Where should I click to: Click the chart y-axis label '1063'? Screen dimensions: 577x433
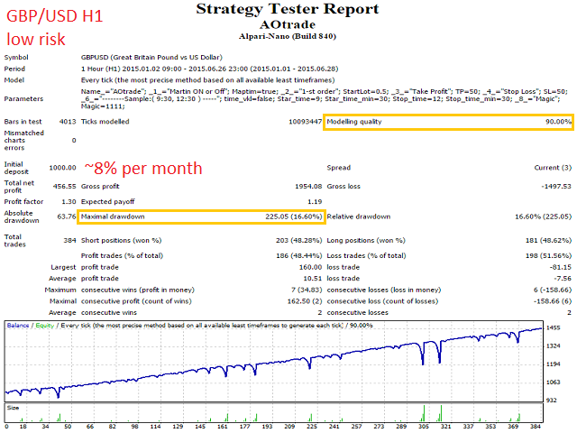553,382
